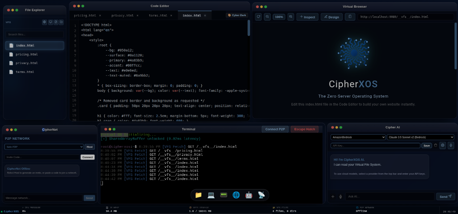Click the Invite Code input field
This screenshot has height=214, width=458.
click(42, 157)
